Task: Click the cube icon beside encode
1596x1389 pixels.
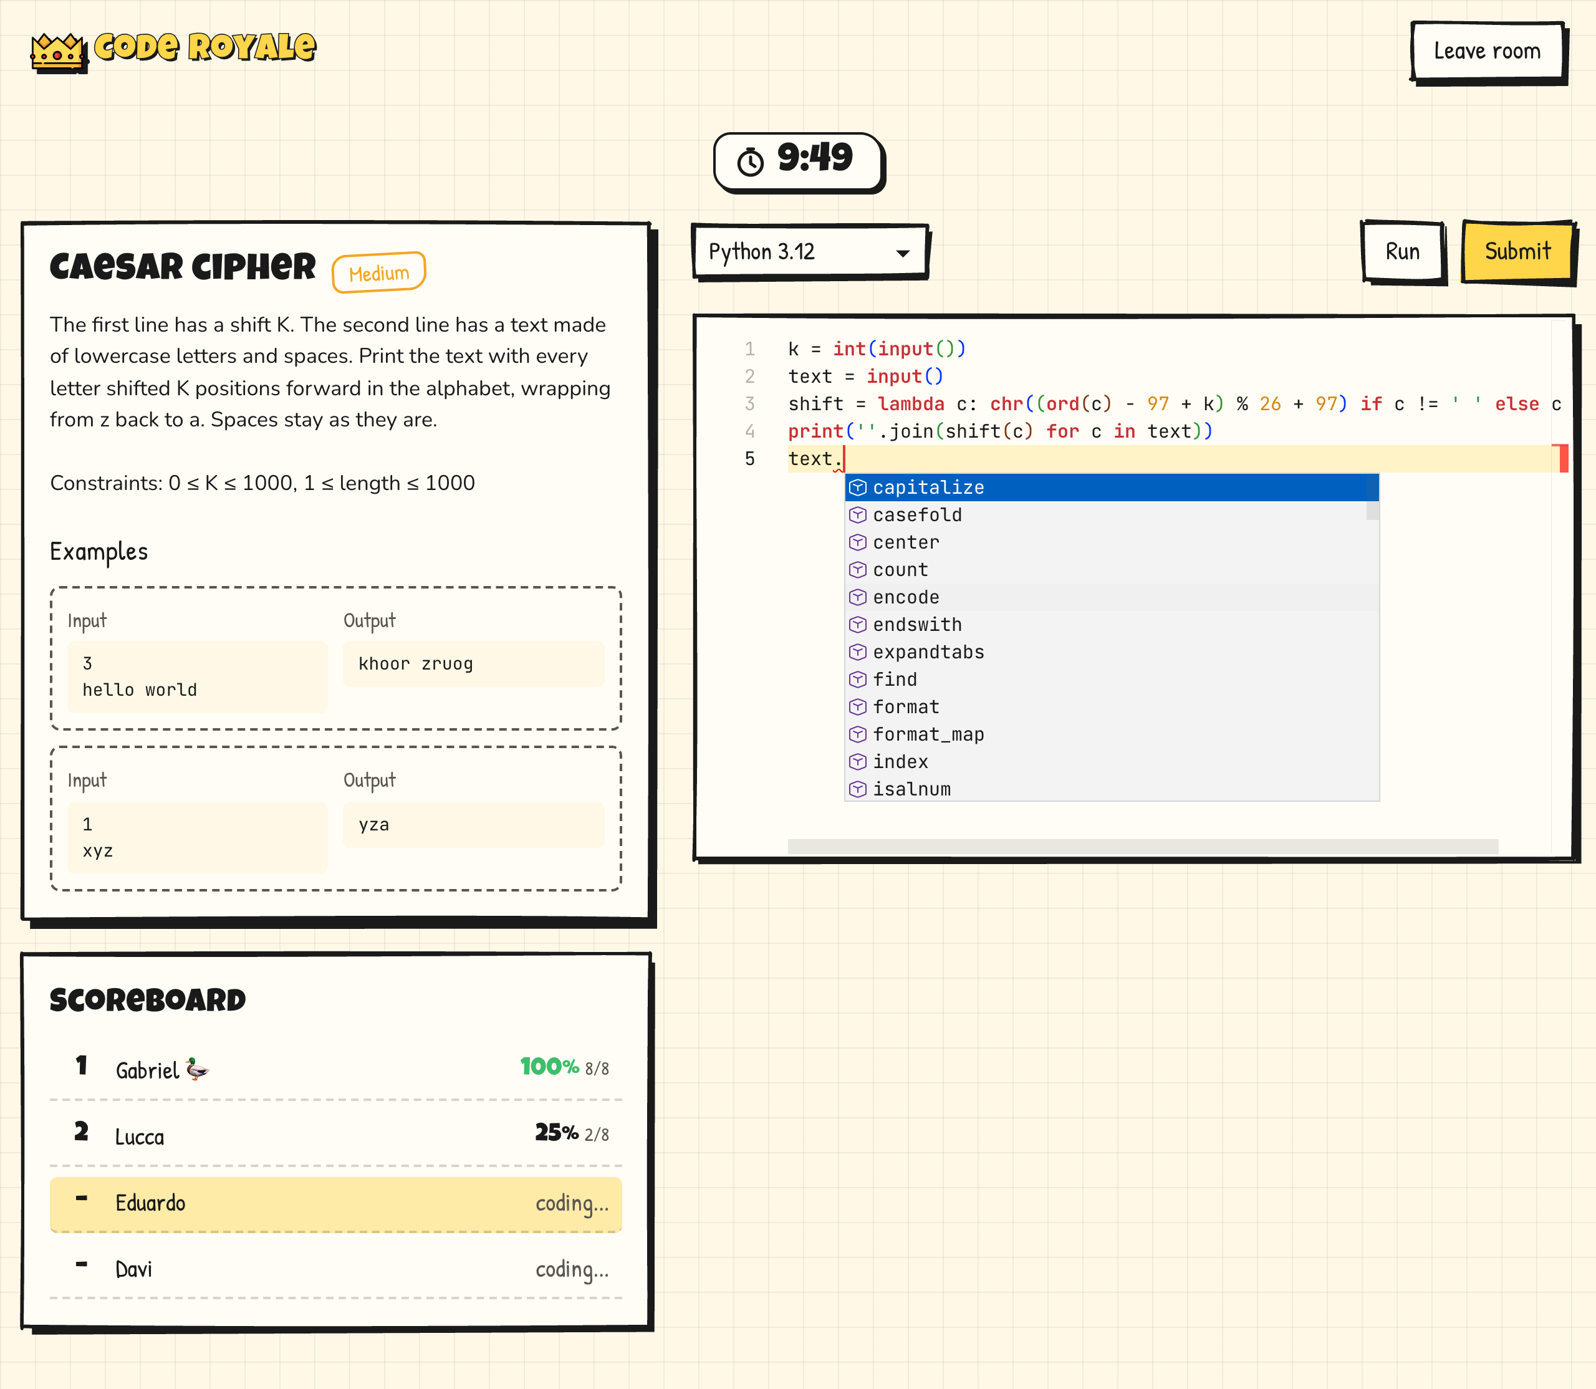Action: 857,597
